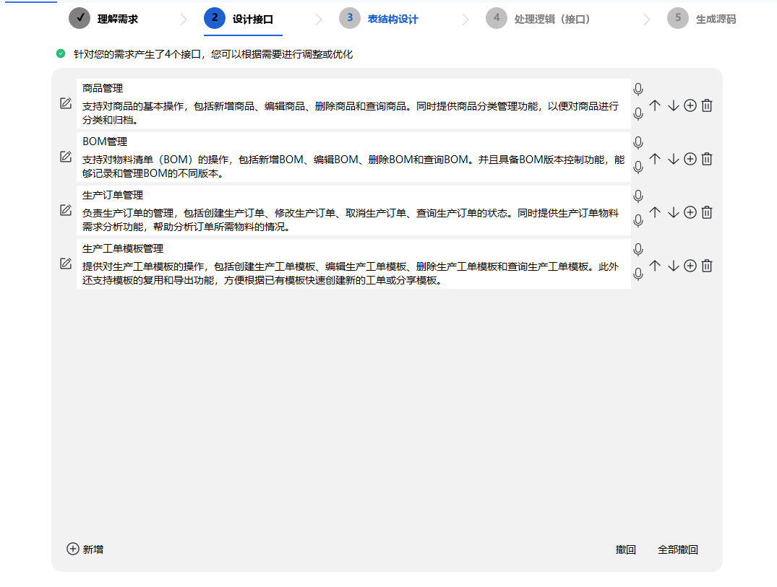Viewport: 777px width, 587px height.
Task: Click the 商品管理 title field
Action: 353,88
